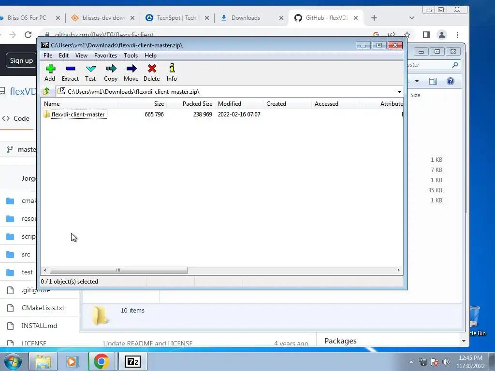
Task: Open the Windows Start button
Action: pyautogui.click(x=13, y=361)
